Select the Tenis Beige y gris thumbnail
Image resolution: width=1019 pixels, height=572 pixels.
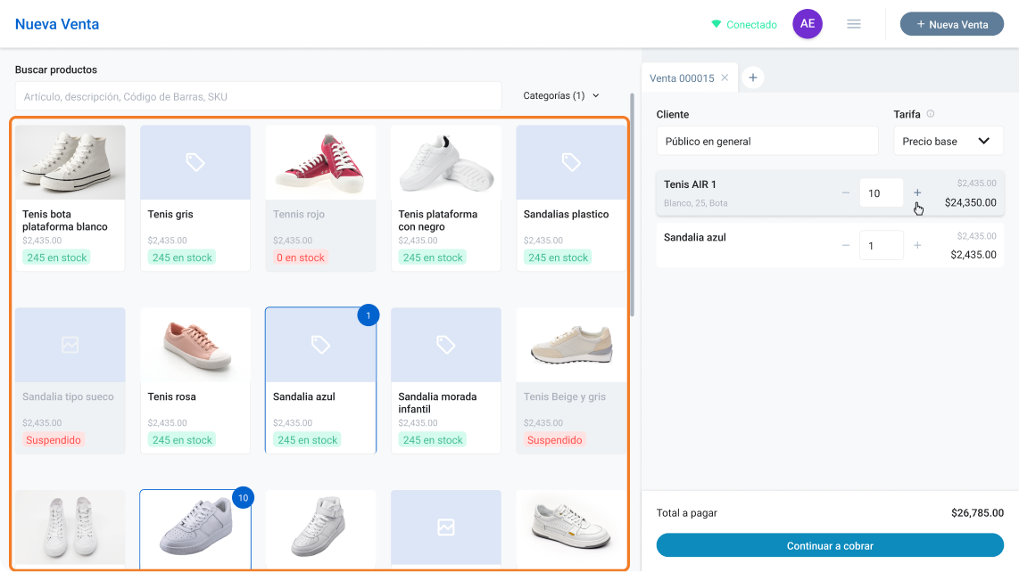[x=570, y=345]
